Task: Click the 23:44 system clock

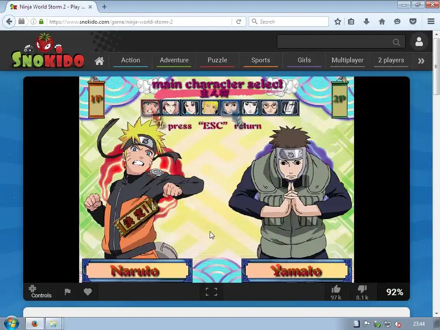Action: [419, 324]
